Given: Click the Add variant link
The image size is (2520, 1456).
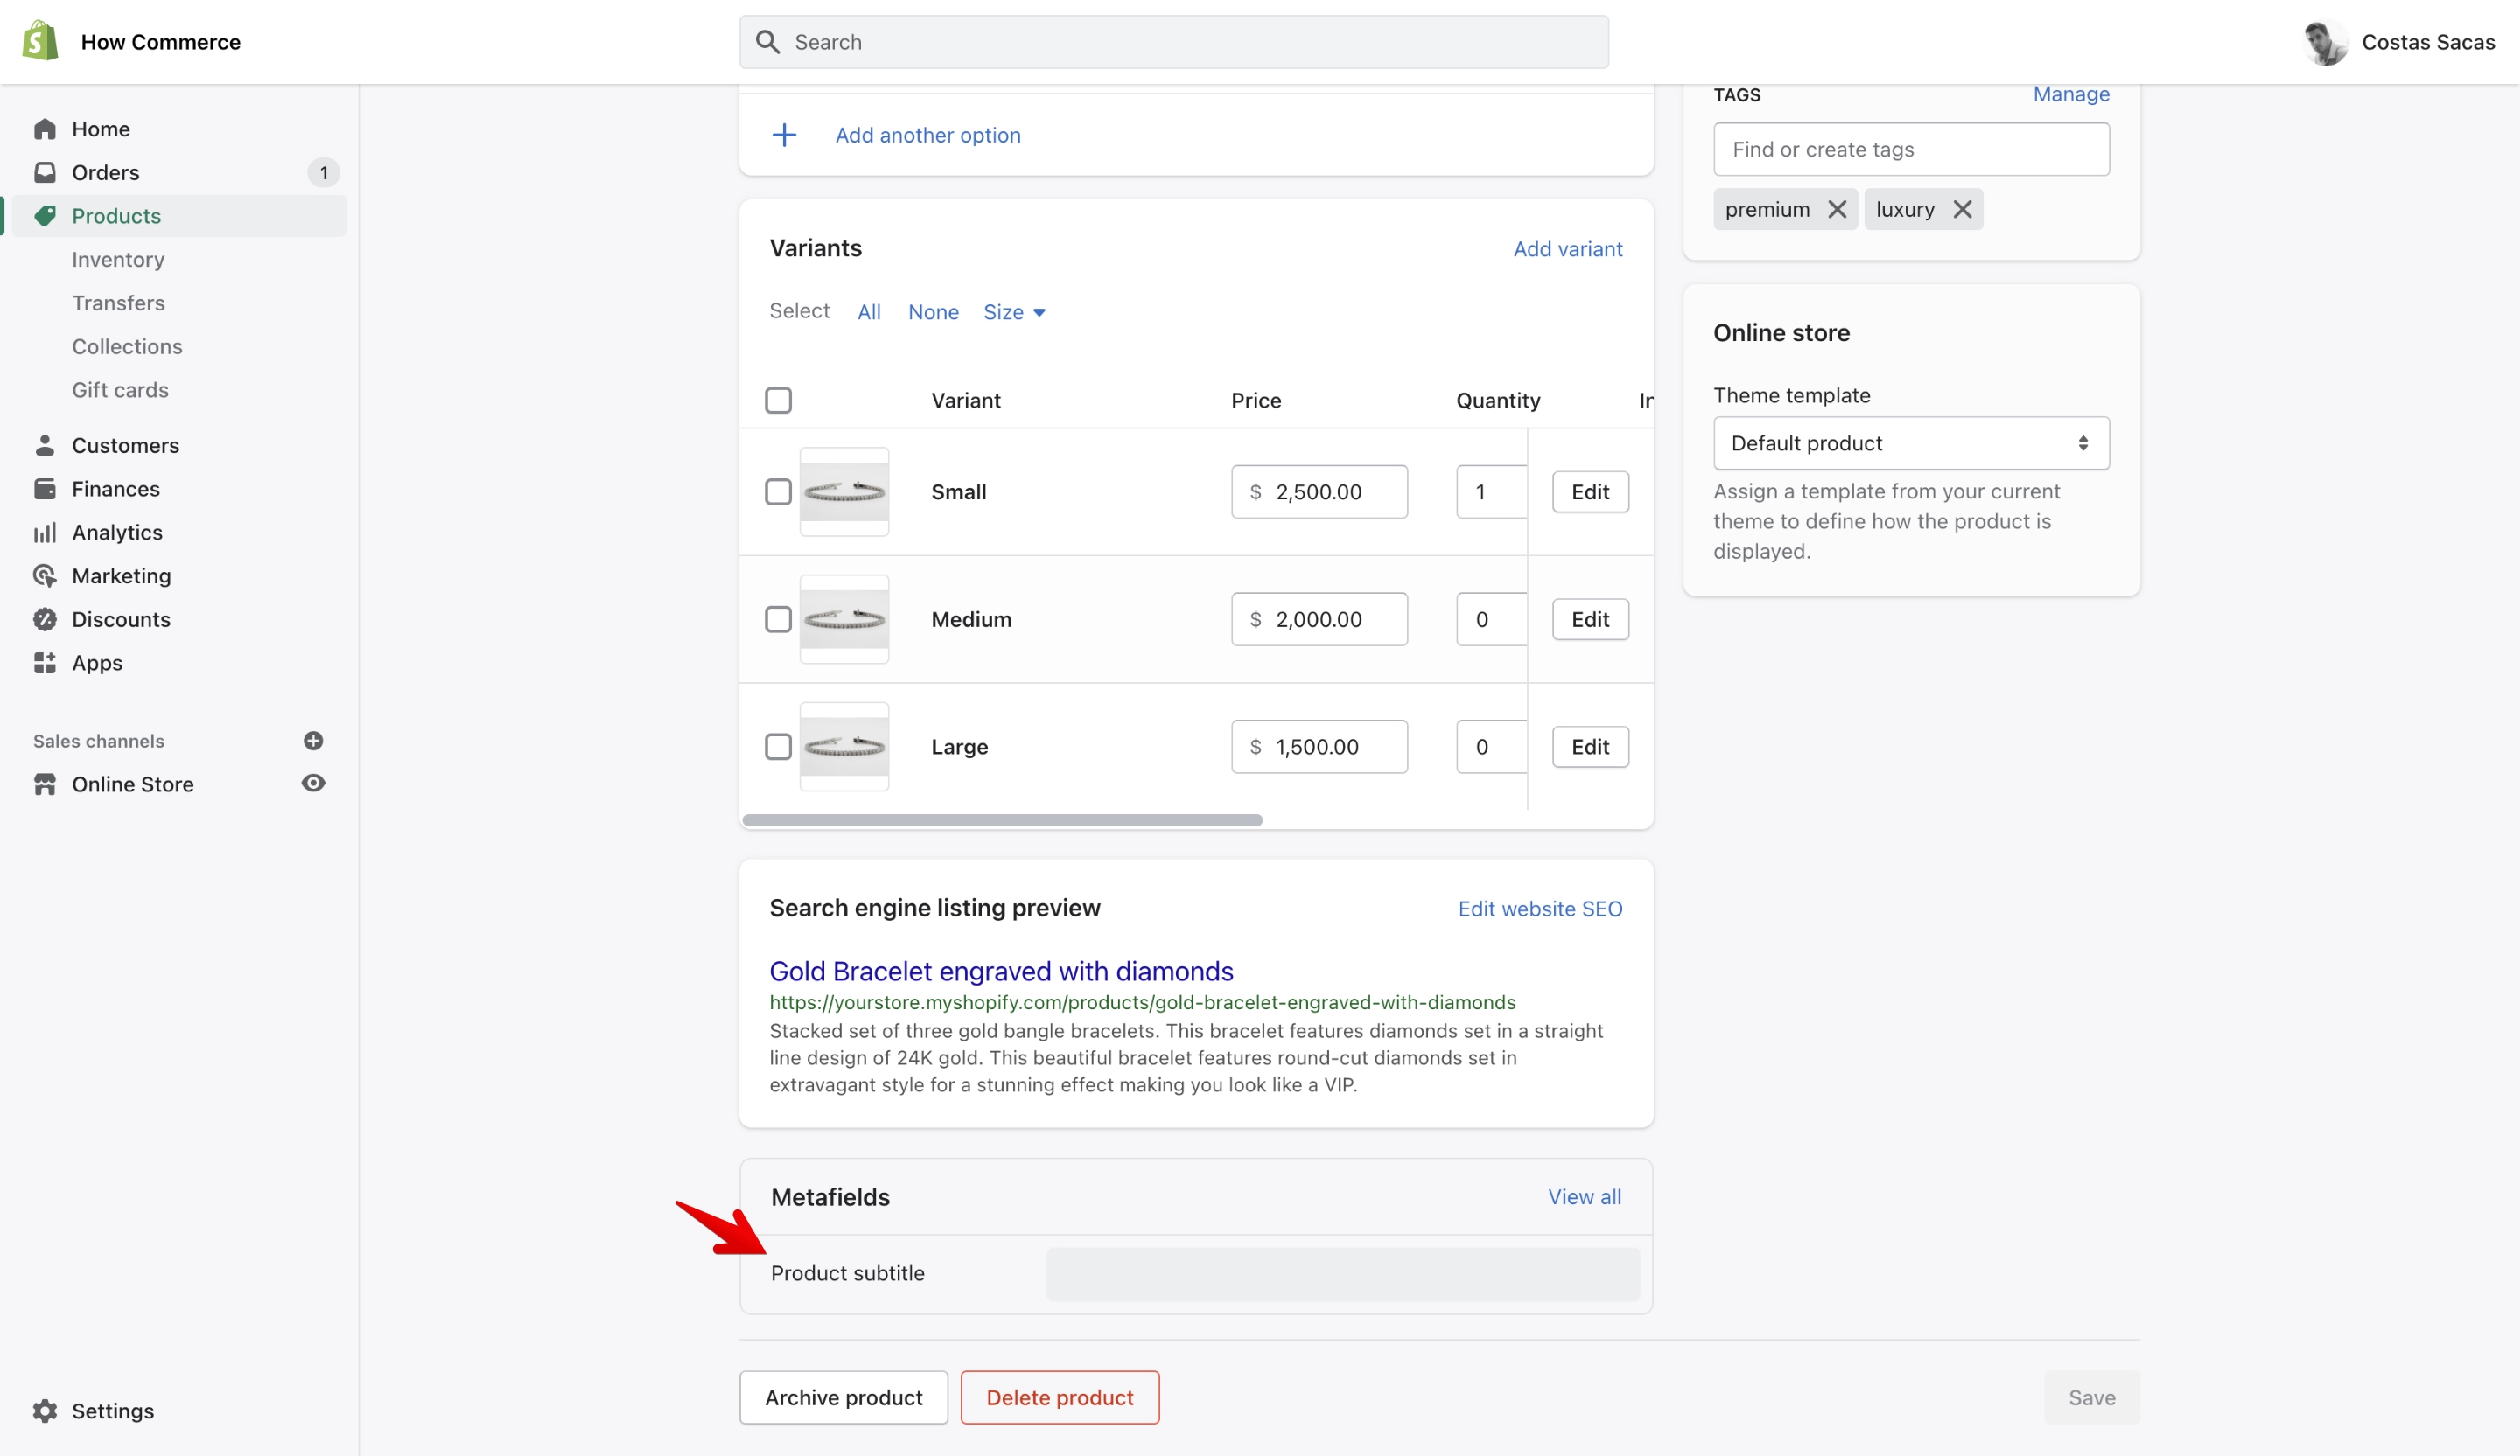Looking at the screenshot, I should tap(1567, 249).
